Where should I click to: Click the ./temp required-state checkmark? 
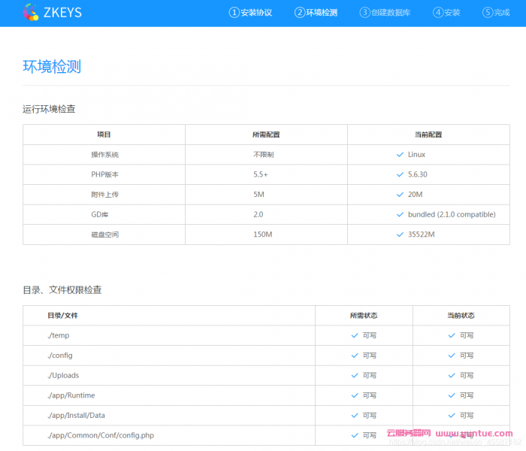[x=355, y=335]
